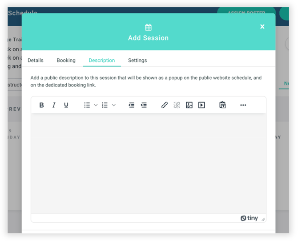Click inside the description text area

point(148,163)
